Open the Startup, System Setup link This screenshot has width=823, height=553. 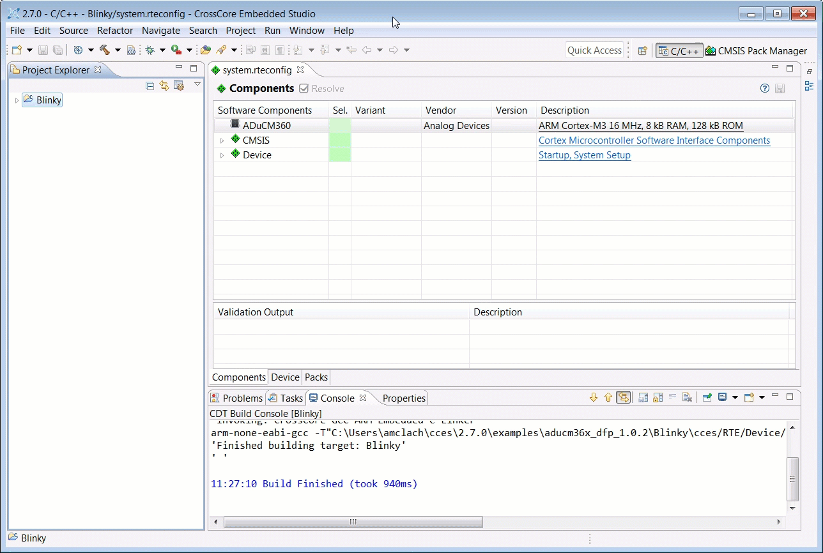point(585,155)
